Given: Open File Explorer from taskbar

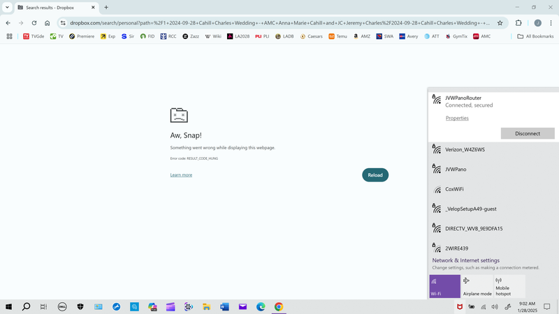Looking at the screenshot, I should pos(206,306).
